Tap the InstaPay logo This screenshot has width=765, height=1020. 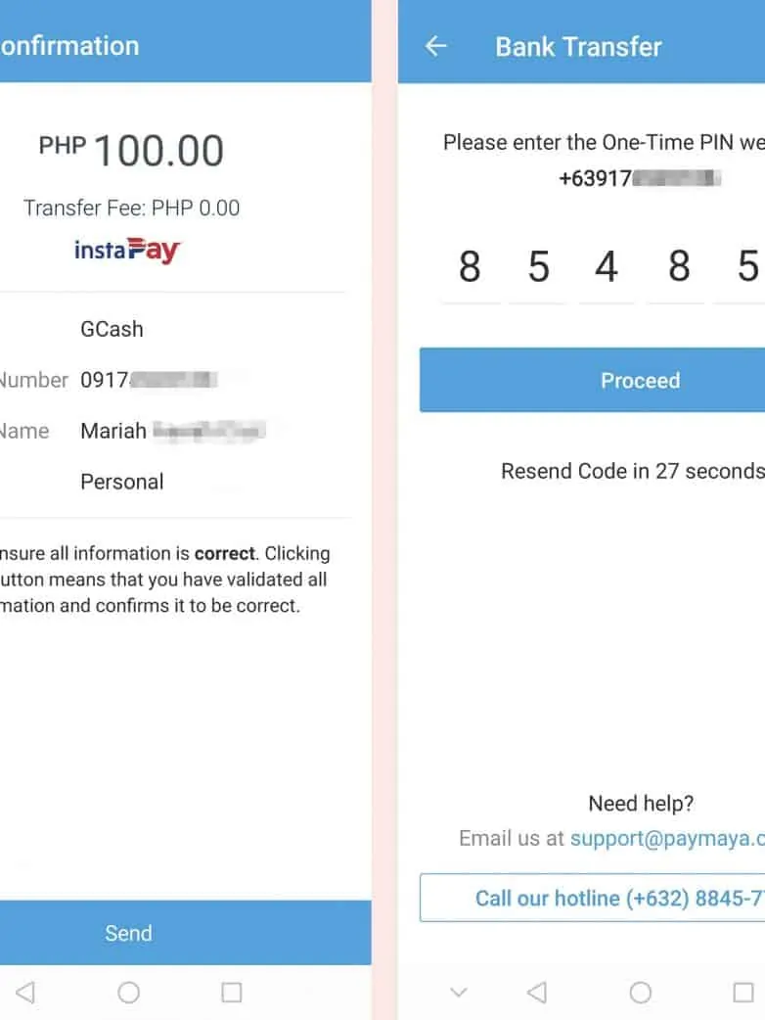pos(128,251)
